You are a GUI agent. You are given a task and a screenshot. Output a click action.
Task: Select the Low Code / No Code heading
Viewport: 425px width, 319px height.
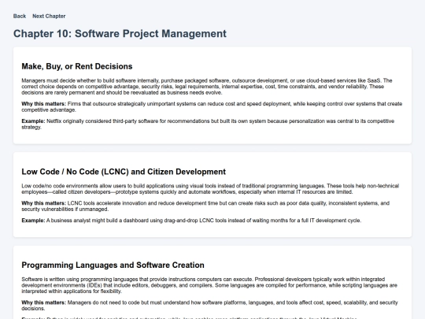coord(124,172)
